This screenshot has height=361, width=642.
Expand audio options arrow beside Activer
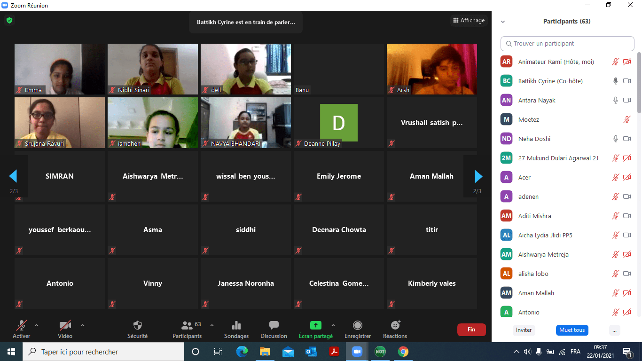[x=37, y=325]
